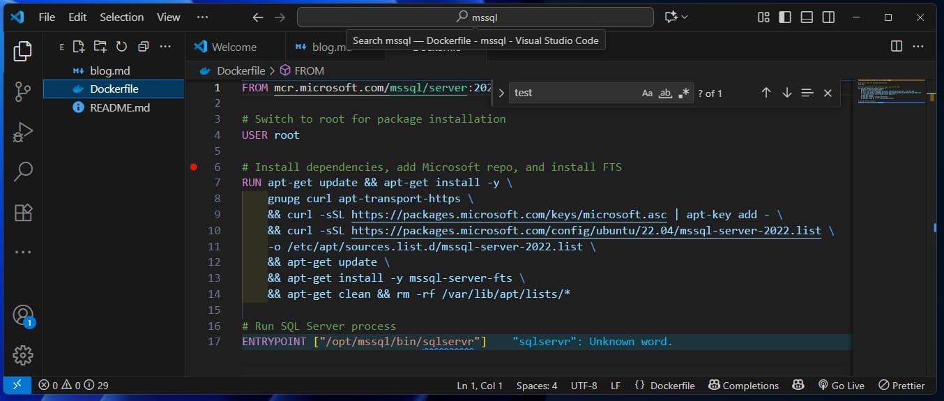
Task: Split the editor to the right
Action: click(x=897, y=47)
